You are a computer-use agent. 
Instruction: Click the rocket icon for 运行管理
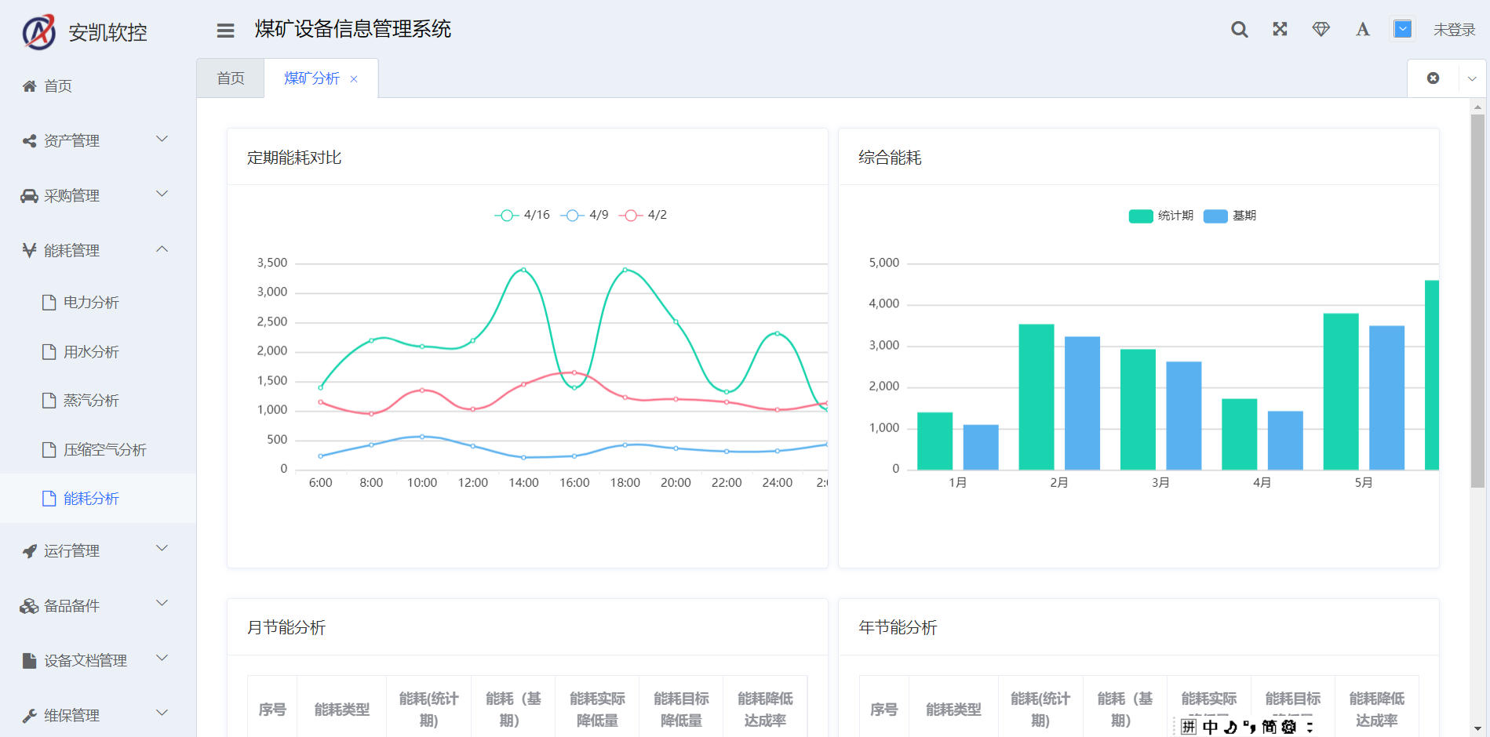(30, 551)
